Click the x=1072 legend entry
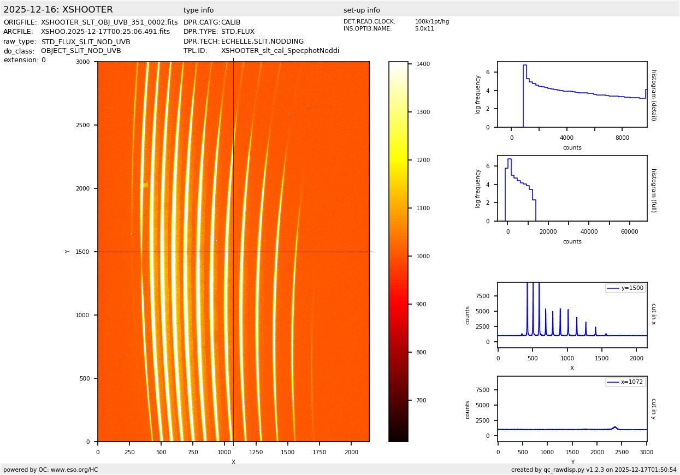This screenshot has width=680, height=475. pos(625,382)
